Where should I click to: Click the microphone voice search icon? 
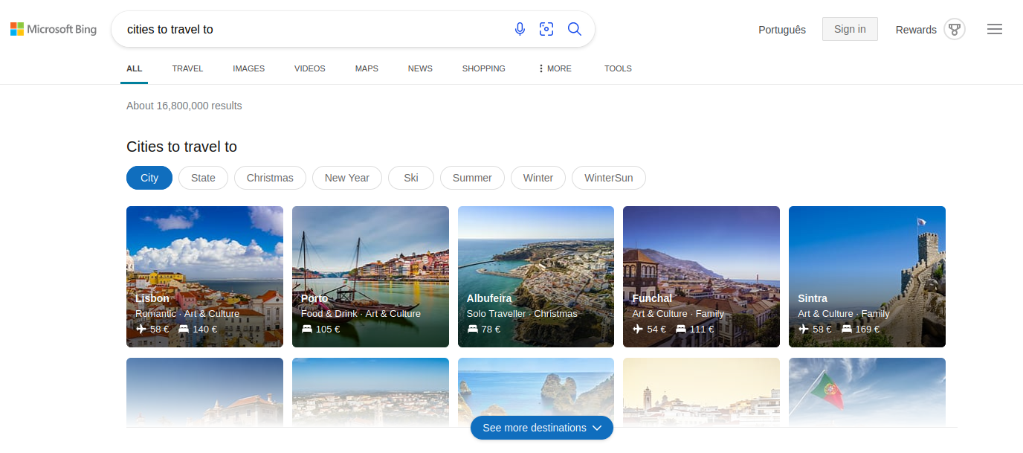point(520,29)
